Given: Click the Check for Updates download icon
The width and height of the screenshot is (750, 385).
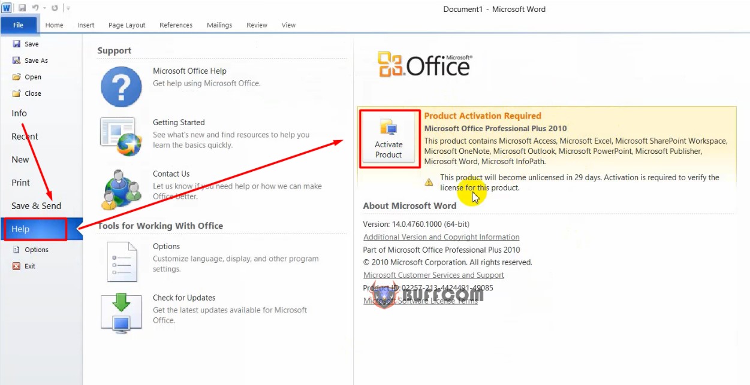Looking at the screenshot, I should pos(121,313).
